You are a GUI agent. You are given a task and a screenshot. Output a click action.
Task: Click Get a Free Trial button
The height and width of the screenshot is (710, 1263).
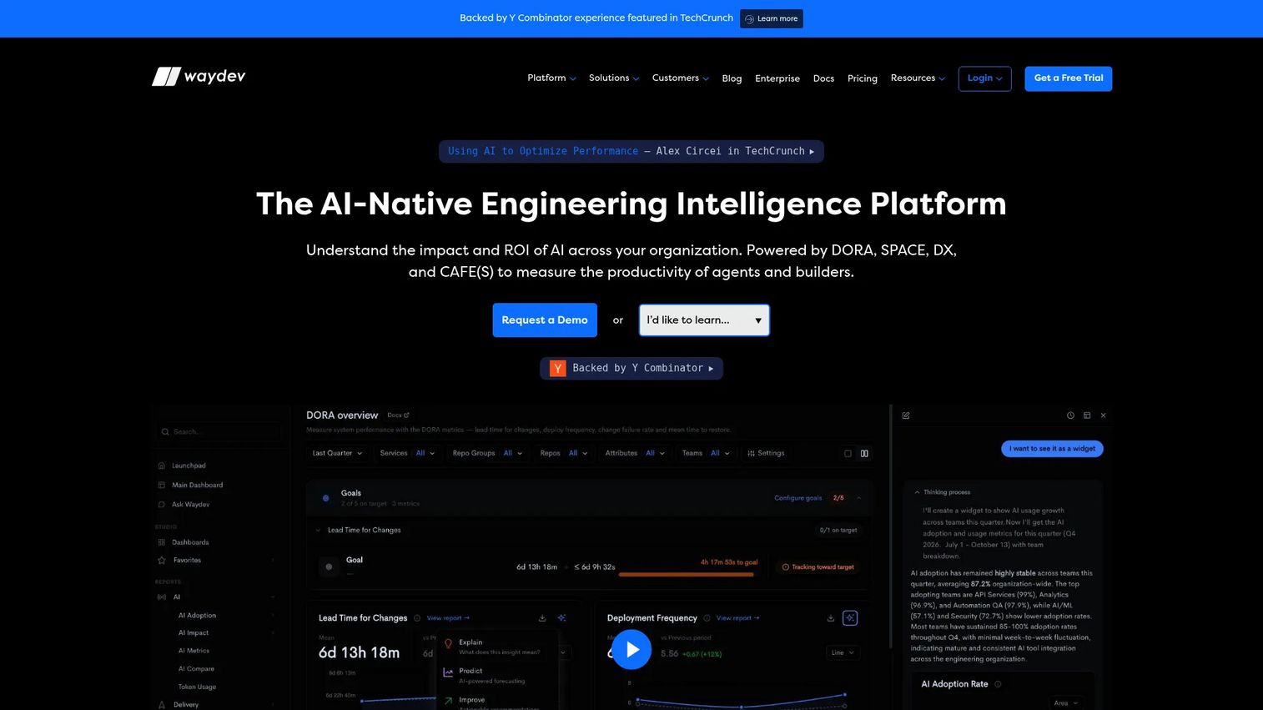click(x=1069, y=78)
